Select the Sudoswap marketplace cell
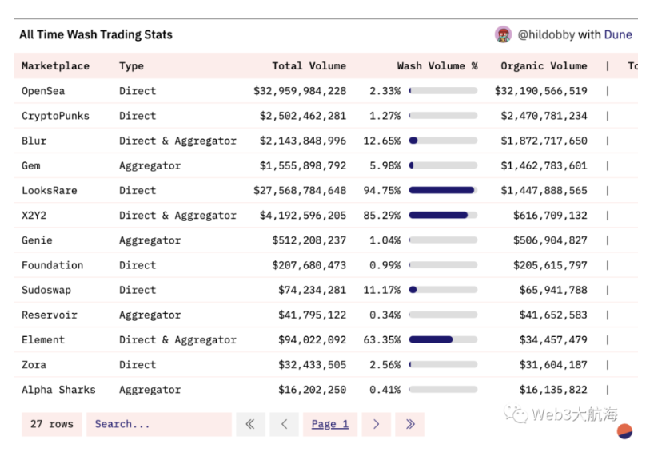 [x=46, y=290]
